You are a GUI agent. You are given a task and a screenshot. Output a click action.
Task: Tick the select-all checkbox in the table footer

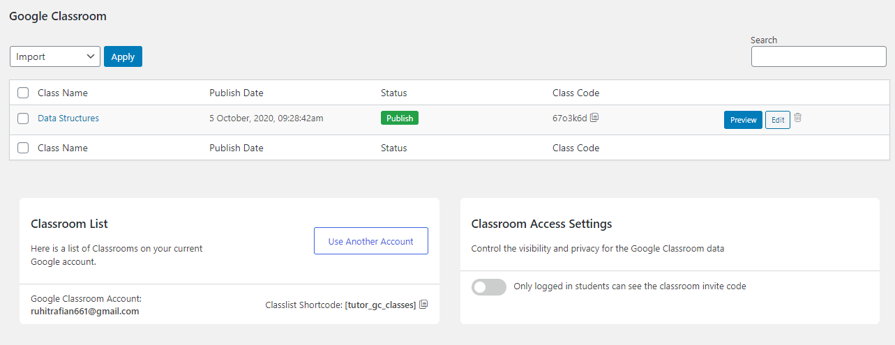click(23, 148)
